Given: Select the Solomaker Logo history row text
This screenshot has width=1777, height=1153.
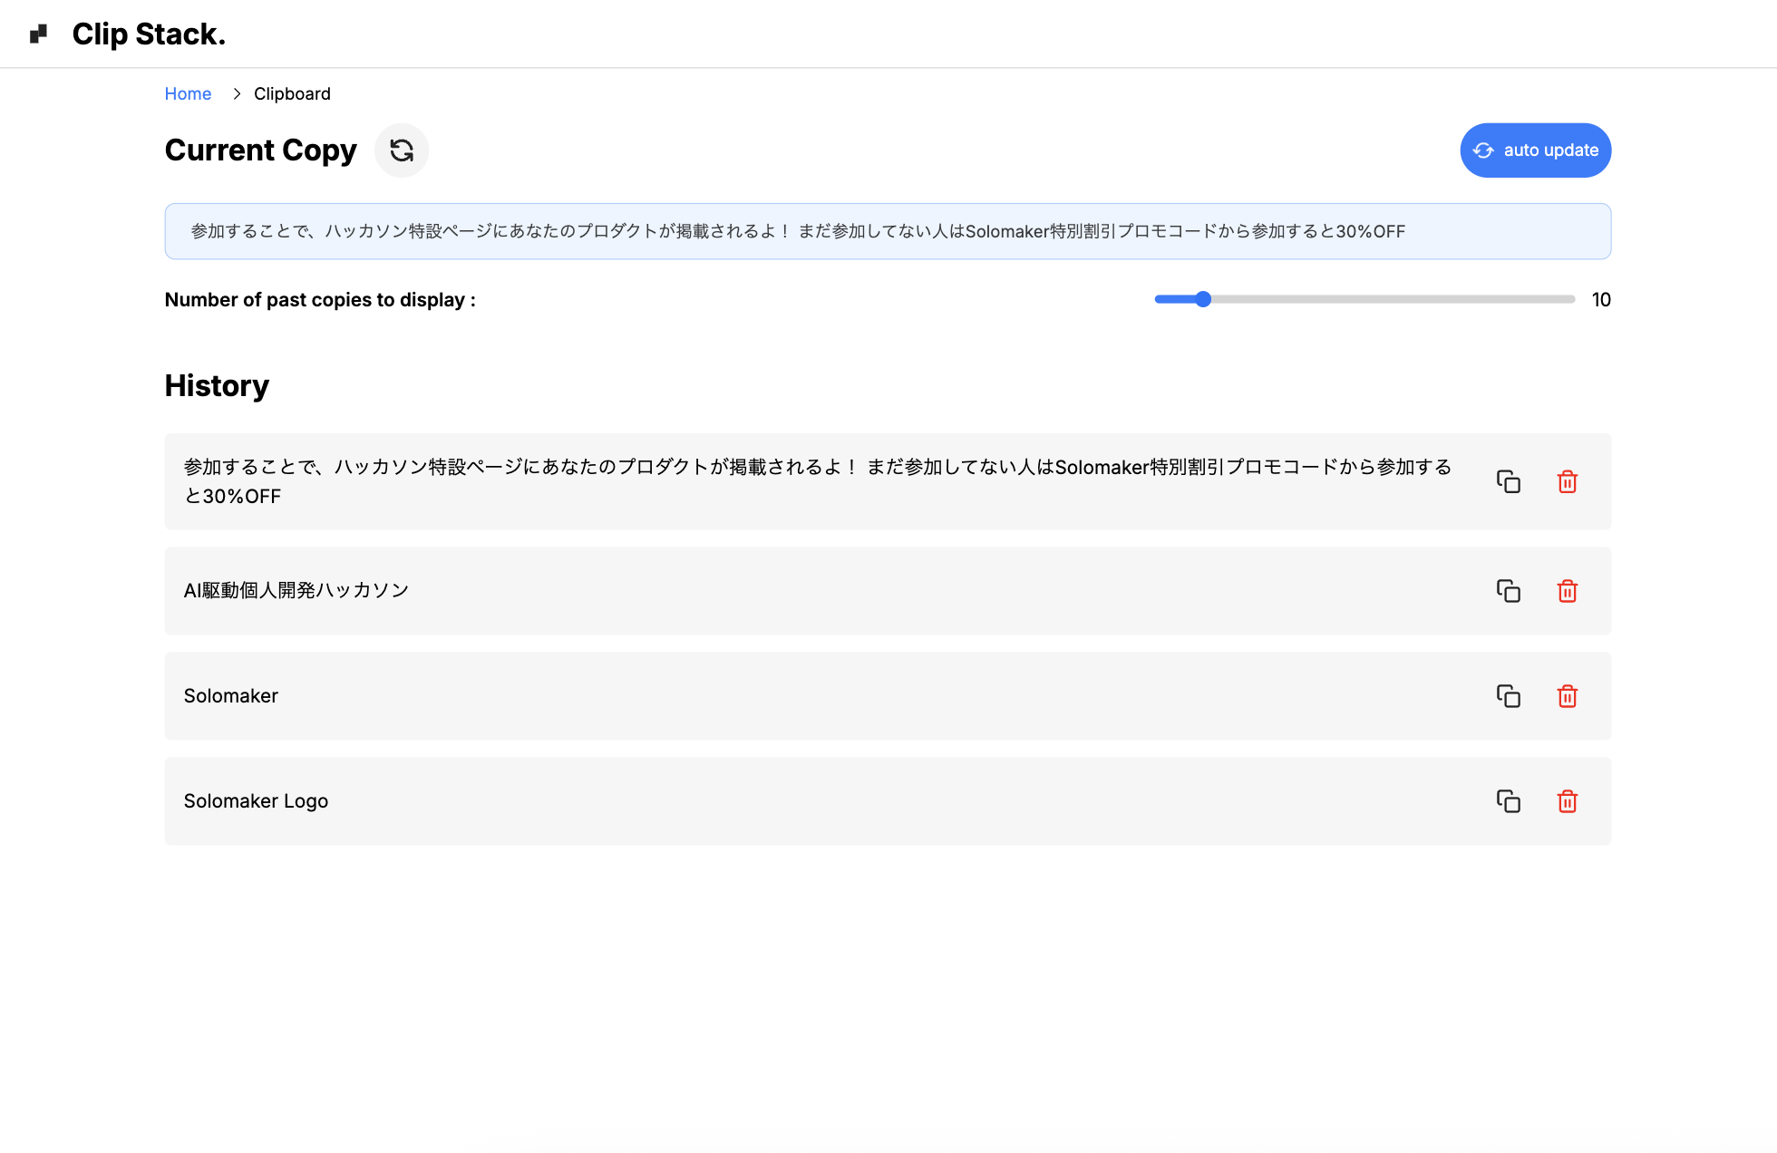Looking at the screenshot, I should pos(256,801).
